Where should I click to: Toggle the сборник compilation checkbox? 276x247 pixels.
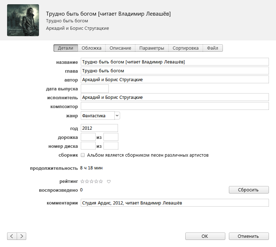83,155
